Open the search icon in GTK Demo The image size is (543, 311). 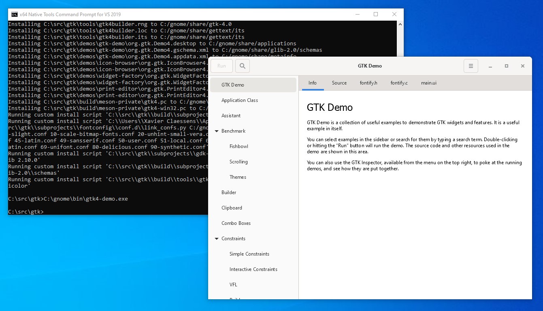pos(243,66)
